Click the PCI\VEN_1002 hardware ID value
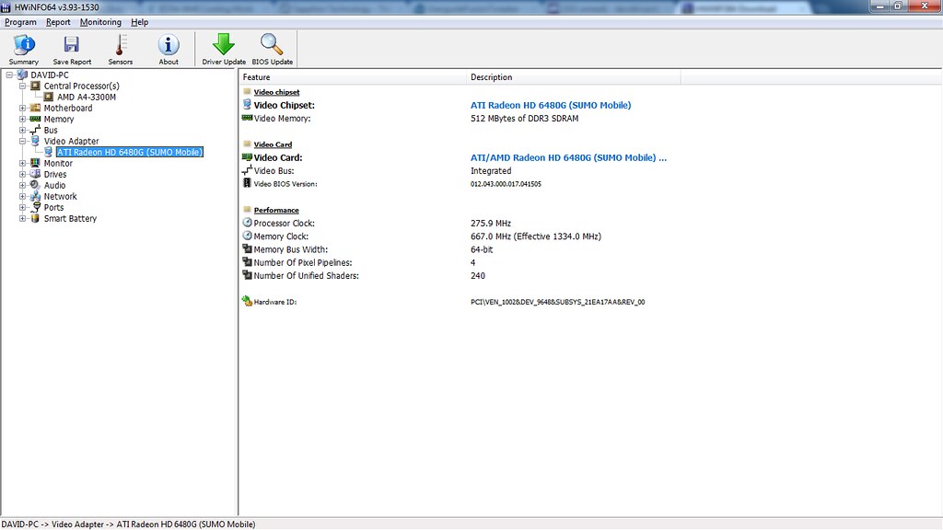943x530 pixels. [x=557, y=302]
